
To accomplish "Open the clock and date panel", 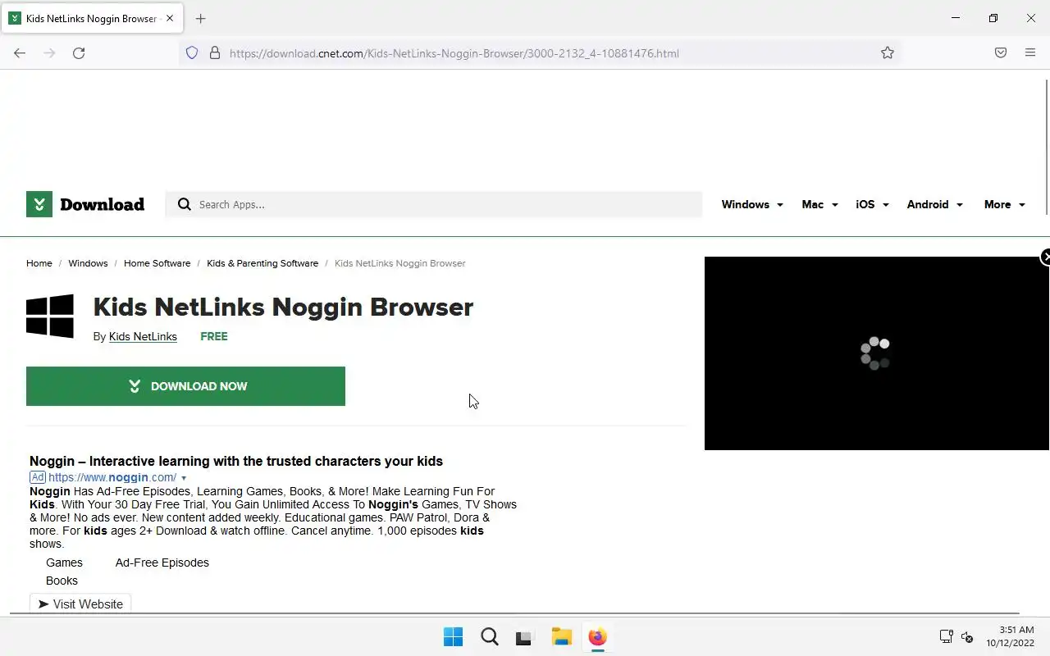I will click(x=1010, y=636).
